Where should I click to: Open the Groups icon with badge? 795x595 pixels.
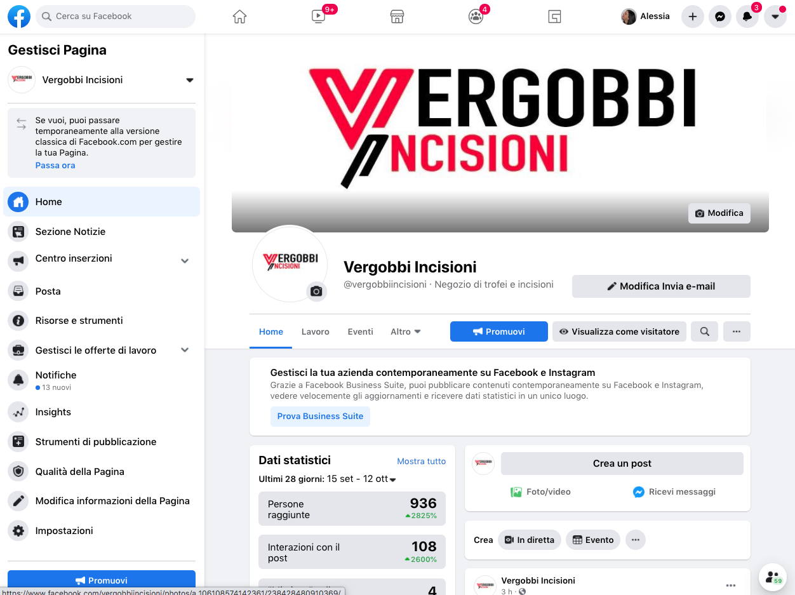[476, 17]
